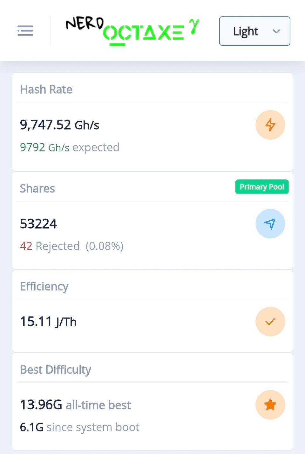Viewport: 305px width, 454px height.
Task: Click the 13.96G all-time best value
Action: pyautogui.click(x=75, y=405)
